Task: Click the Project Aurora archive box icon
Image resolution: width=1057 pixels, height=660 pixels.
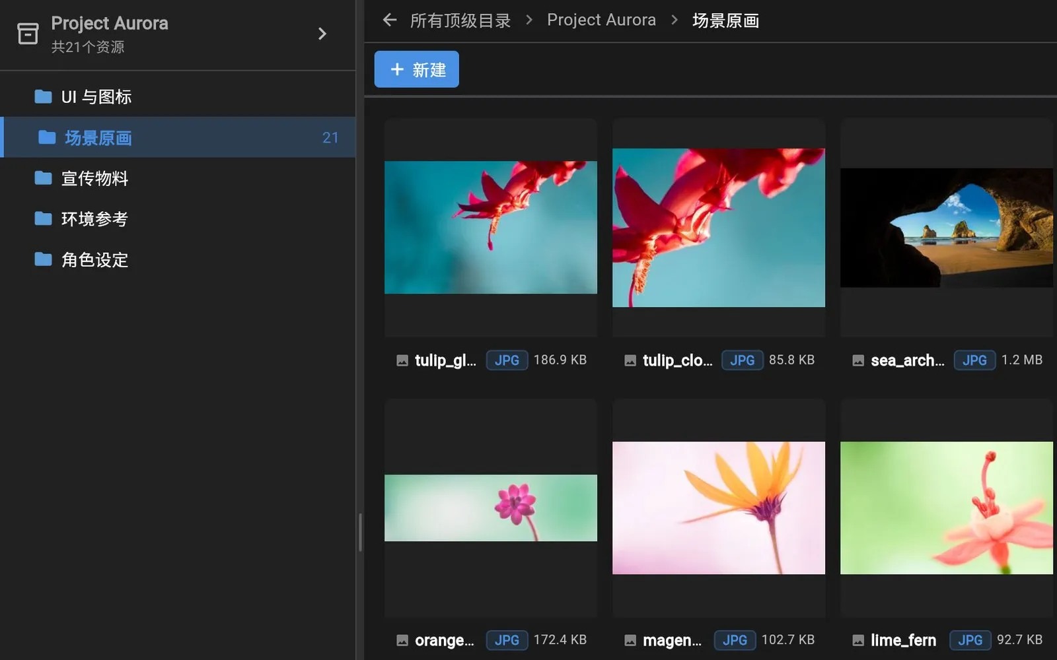Action: [x=28, y=34]
